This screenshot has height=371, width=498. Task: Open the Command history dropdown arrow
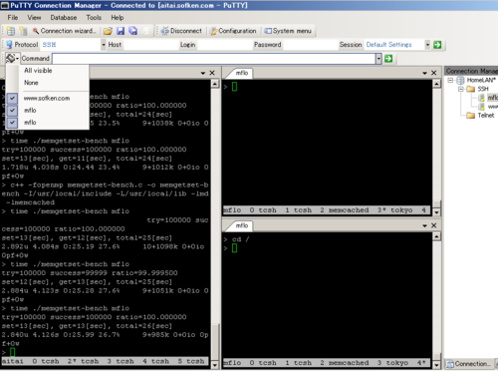click(x=378, y=59)
